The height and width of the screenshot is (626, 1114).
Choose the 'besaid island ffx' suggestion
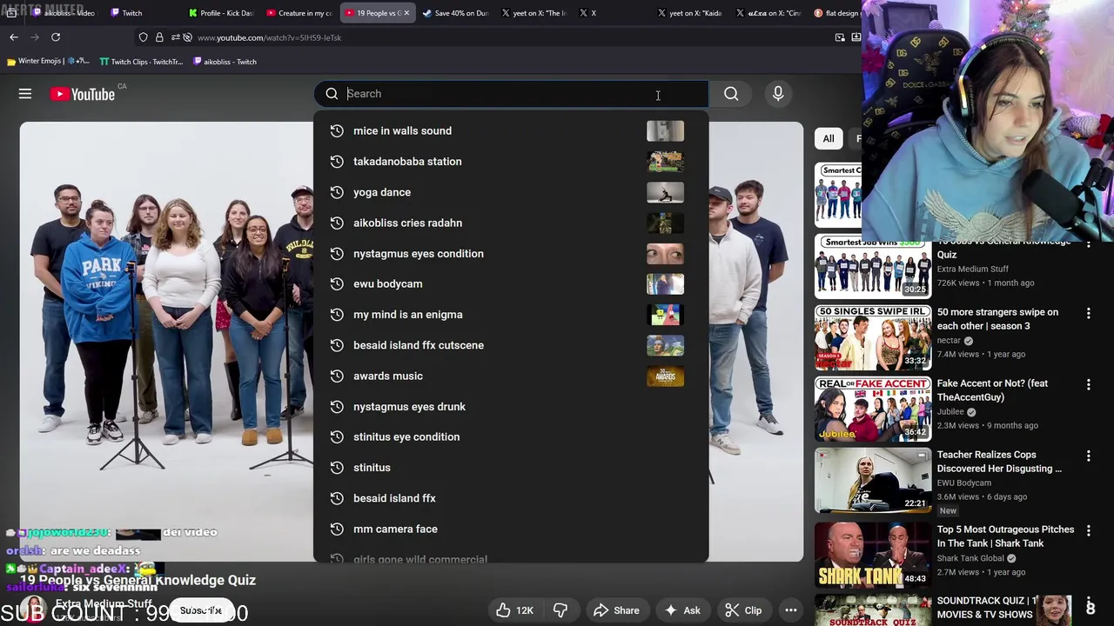(511, 498)
